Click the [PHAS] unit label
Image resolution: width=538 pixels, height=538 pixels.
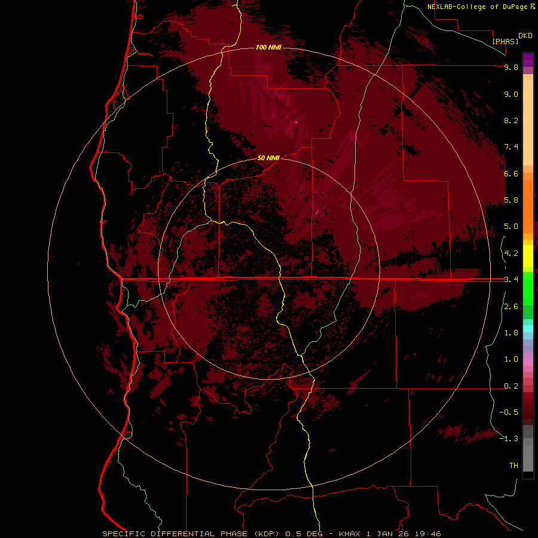(x=505, y=41)
